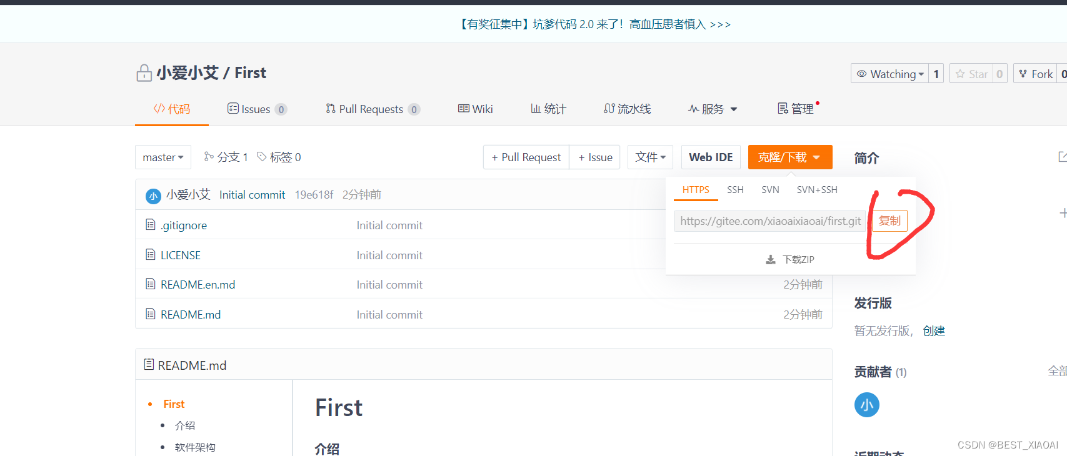Click the Watching eye icon
1067x456 pixels.
[861, 74]
